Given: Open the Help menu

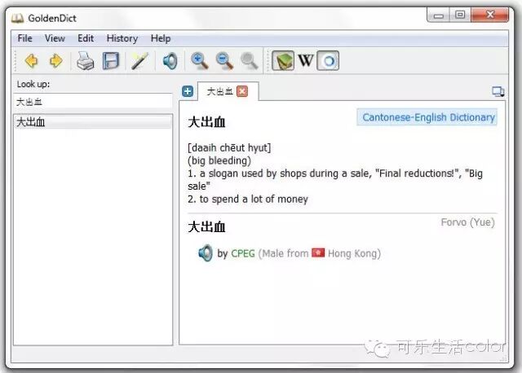Looking at the screenshot, I should 161,38.
